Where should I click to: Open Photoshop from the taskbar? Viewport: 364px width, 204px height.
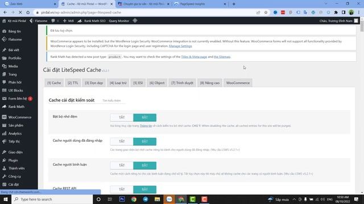(122, 199)
